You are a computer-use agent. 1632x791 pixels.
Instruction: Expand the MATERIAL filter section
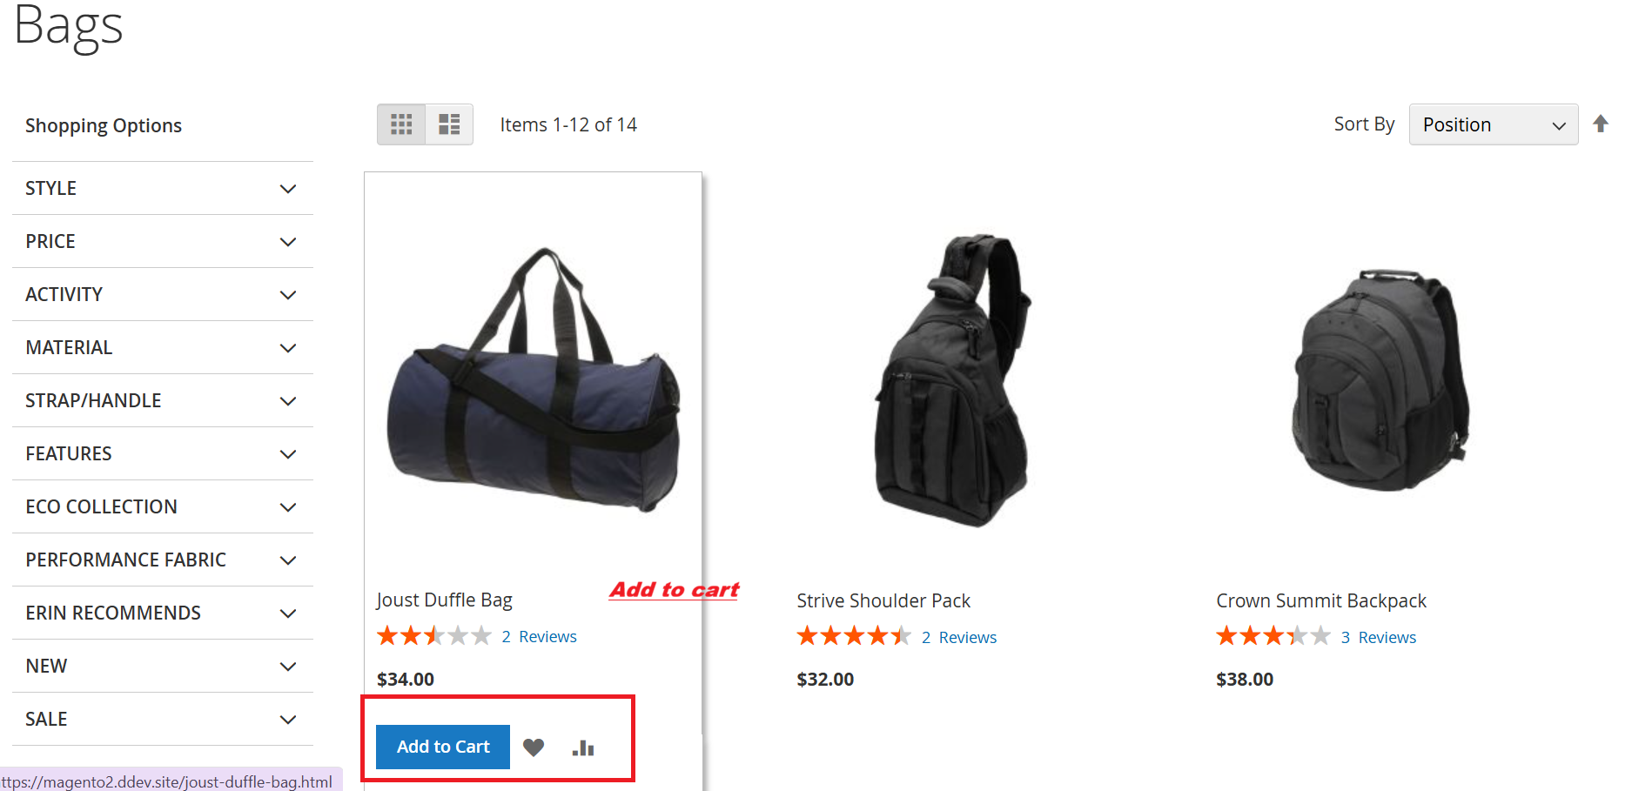click(x=163, y=347)
